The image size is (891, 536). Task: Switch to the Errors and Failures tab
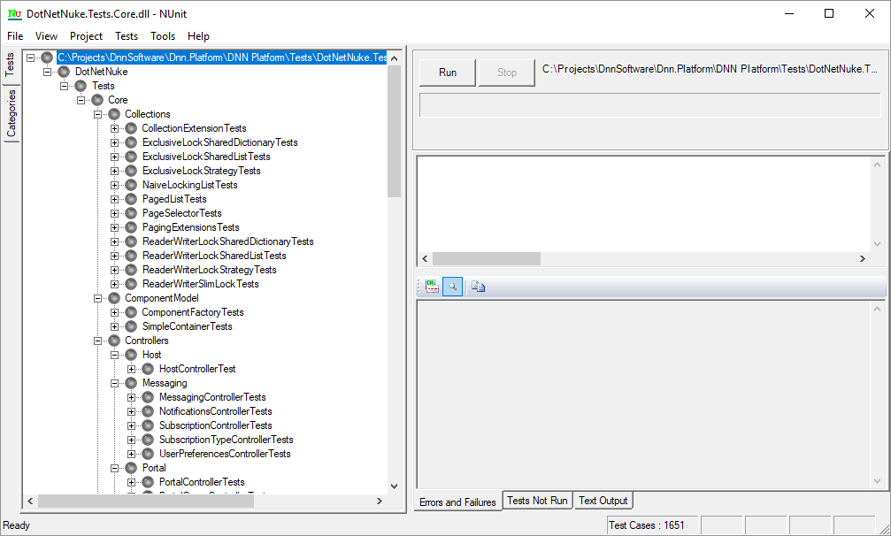pos(458,502)
